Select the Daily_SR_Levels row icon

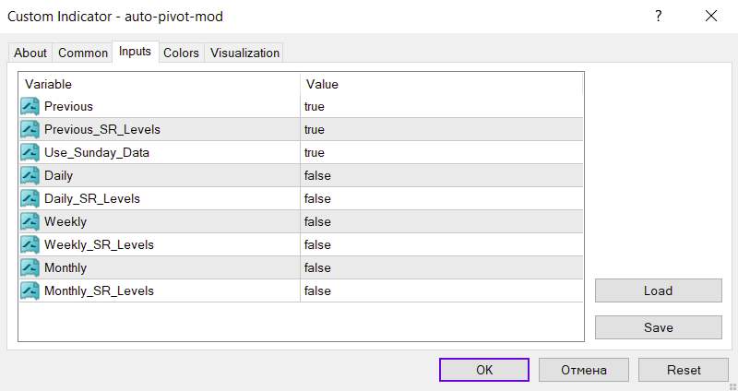coord(30,198)
